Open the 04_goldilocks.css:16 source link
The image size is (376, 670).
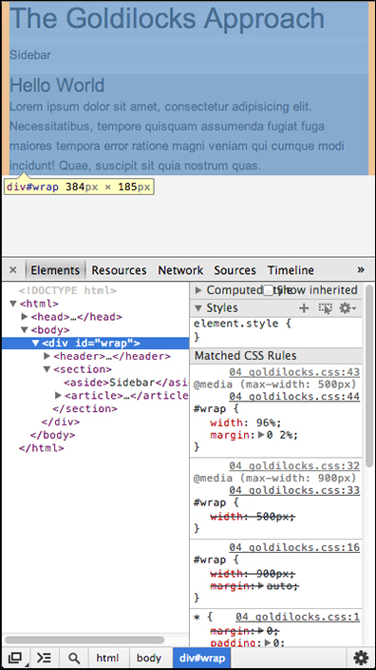click(294, 547)
